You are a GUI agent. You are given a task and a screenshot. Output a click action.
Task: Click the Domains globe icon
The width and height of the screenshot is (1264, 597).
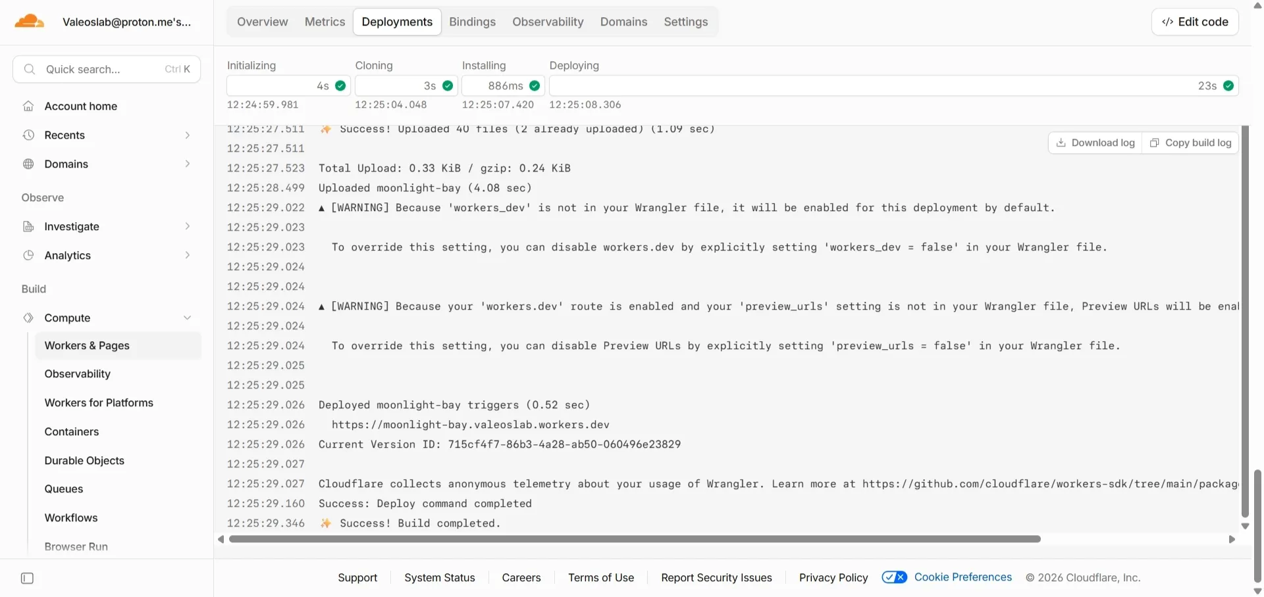(28, 164)
